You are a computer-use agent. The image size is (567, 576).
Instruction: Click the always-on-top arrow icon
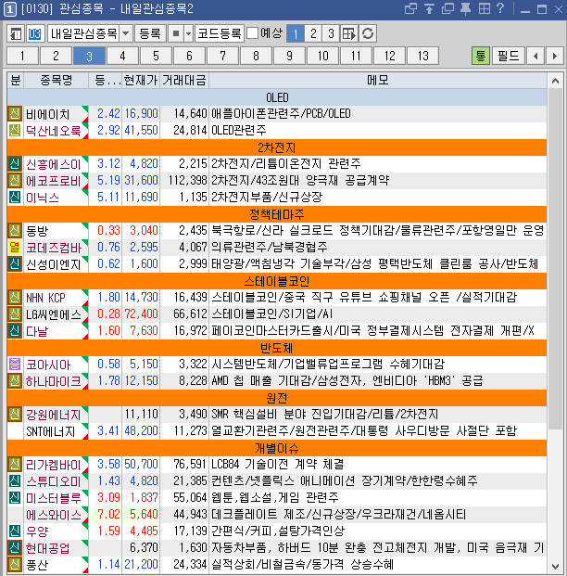429,8
